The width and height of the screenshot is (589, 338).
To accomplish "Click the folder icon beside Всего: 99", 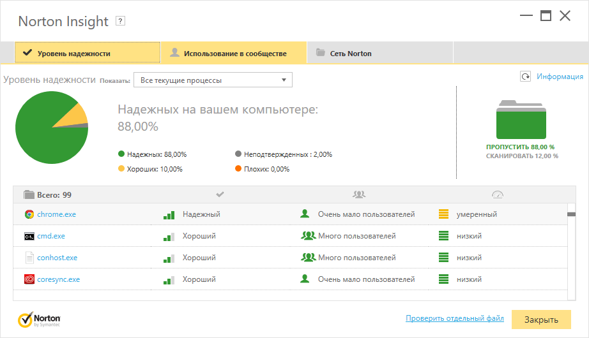I will [x=29, y=195].
